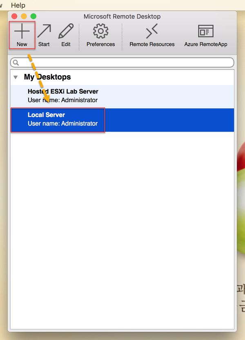Image resolution: width=245 pixels, height=340 pixels.
Task: Select the My Desktops group heading
Action: coord(47,77)
